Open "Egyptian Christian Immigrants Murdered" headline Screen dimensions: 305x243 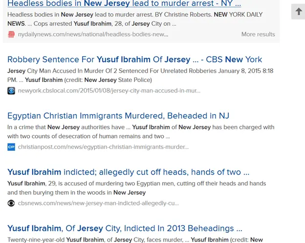[118, 116]
